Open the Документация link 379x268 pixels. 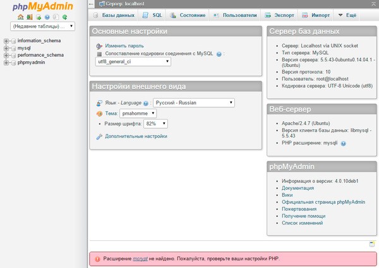pos(298,188)
